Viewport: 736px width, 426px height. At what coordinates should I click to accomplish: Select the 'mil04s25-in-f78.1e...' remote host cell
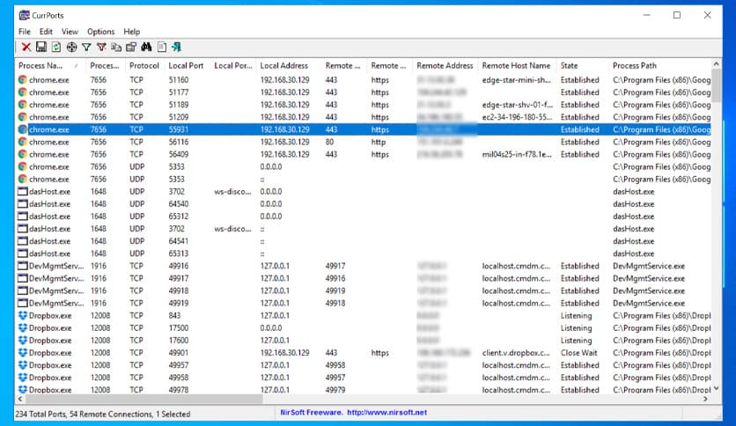pos(517,154)
